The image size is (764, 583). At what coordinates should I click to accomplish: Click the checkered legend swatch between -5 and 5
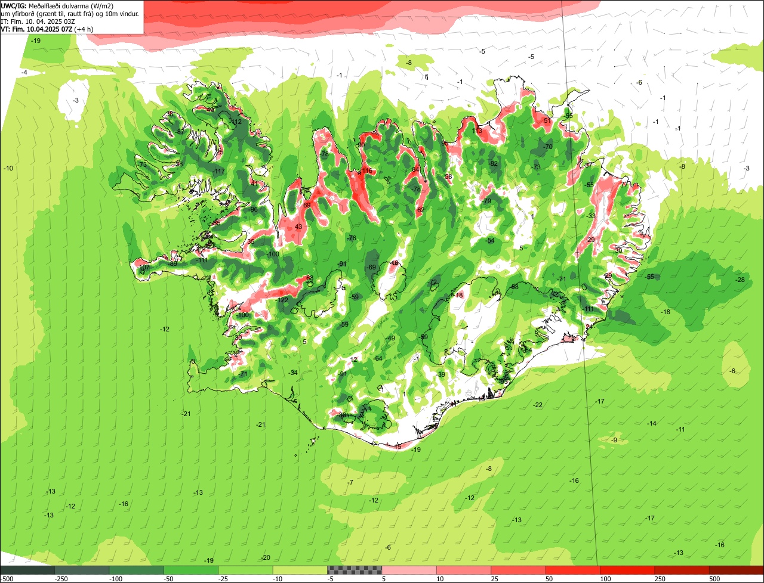(x=355, y=570)
